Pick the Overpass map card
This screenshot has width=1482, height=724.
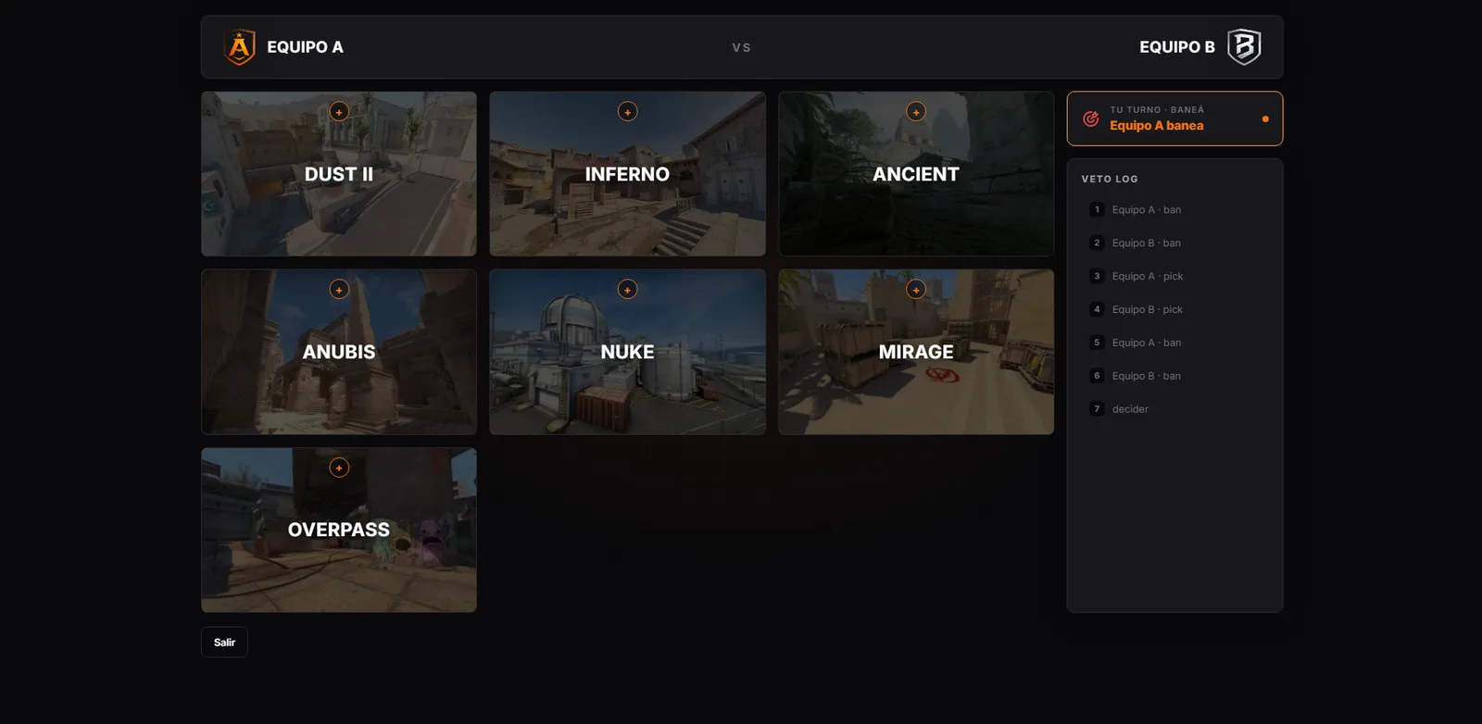pyautogui.click(x=339, y=531)
